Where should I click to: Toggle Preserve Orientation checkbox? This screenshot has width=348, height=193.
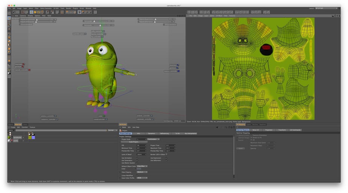pyautogui.click(x=251, y=135)
